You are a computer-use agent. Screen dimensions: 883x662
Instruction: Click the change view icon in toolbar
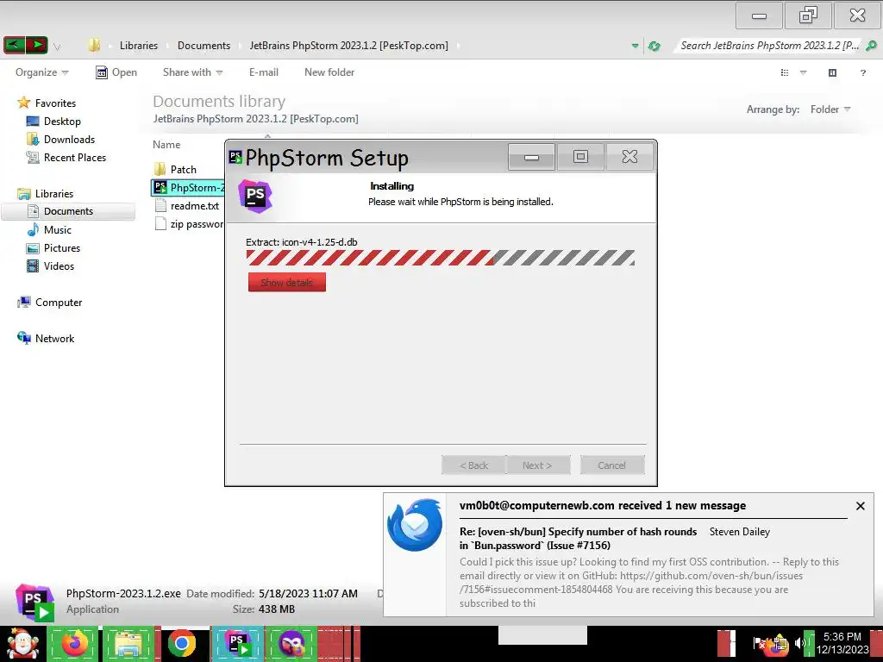pos(785,72)
